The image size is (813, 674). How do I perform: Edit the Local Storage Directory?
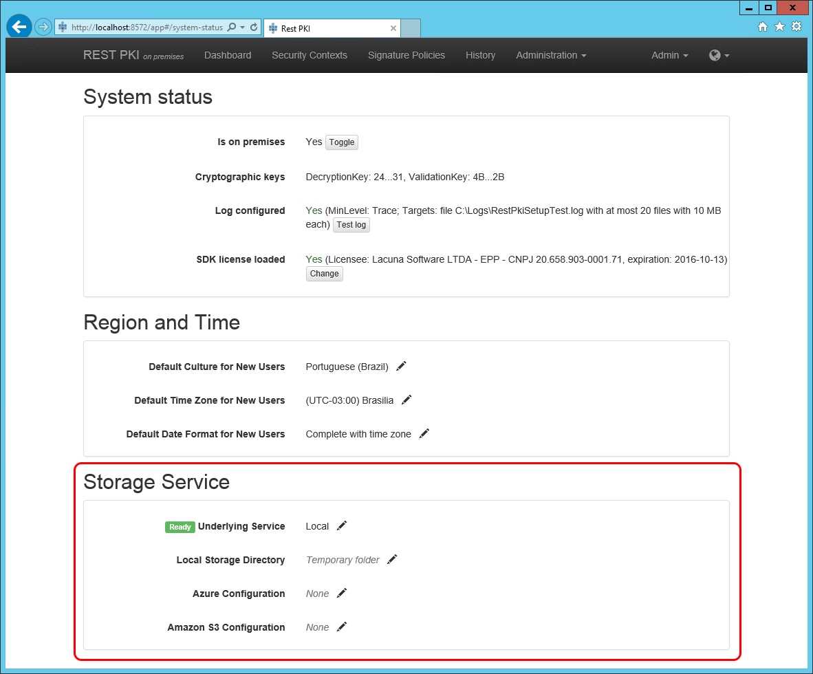[x=391, y=559]
